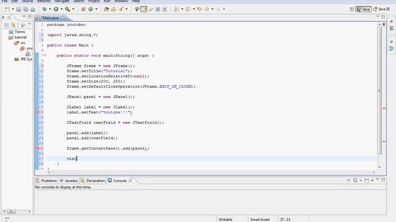Open the Back history dropdown arrow
This screenshot has height=222, width=396.
212,9
